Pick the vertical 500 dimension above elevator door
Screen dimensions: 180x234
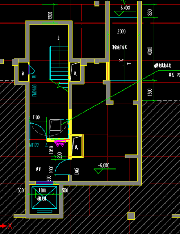pyautogui.click(x=49, y=178)
